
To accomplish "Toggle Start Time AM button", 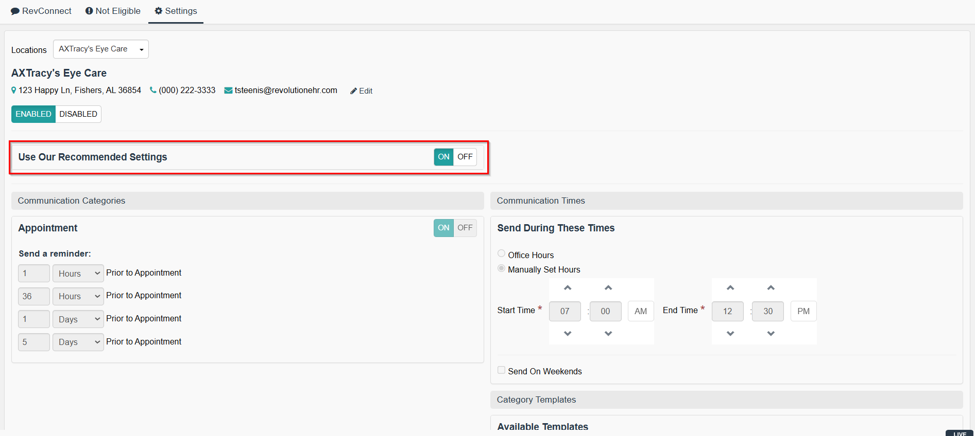I will (640, 311).
